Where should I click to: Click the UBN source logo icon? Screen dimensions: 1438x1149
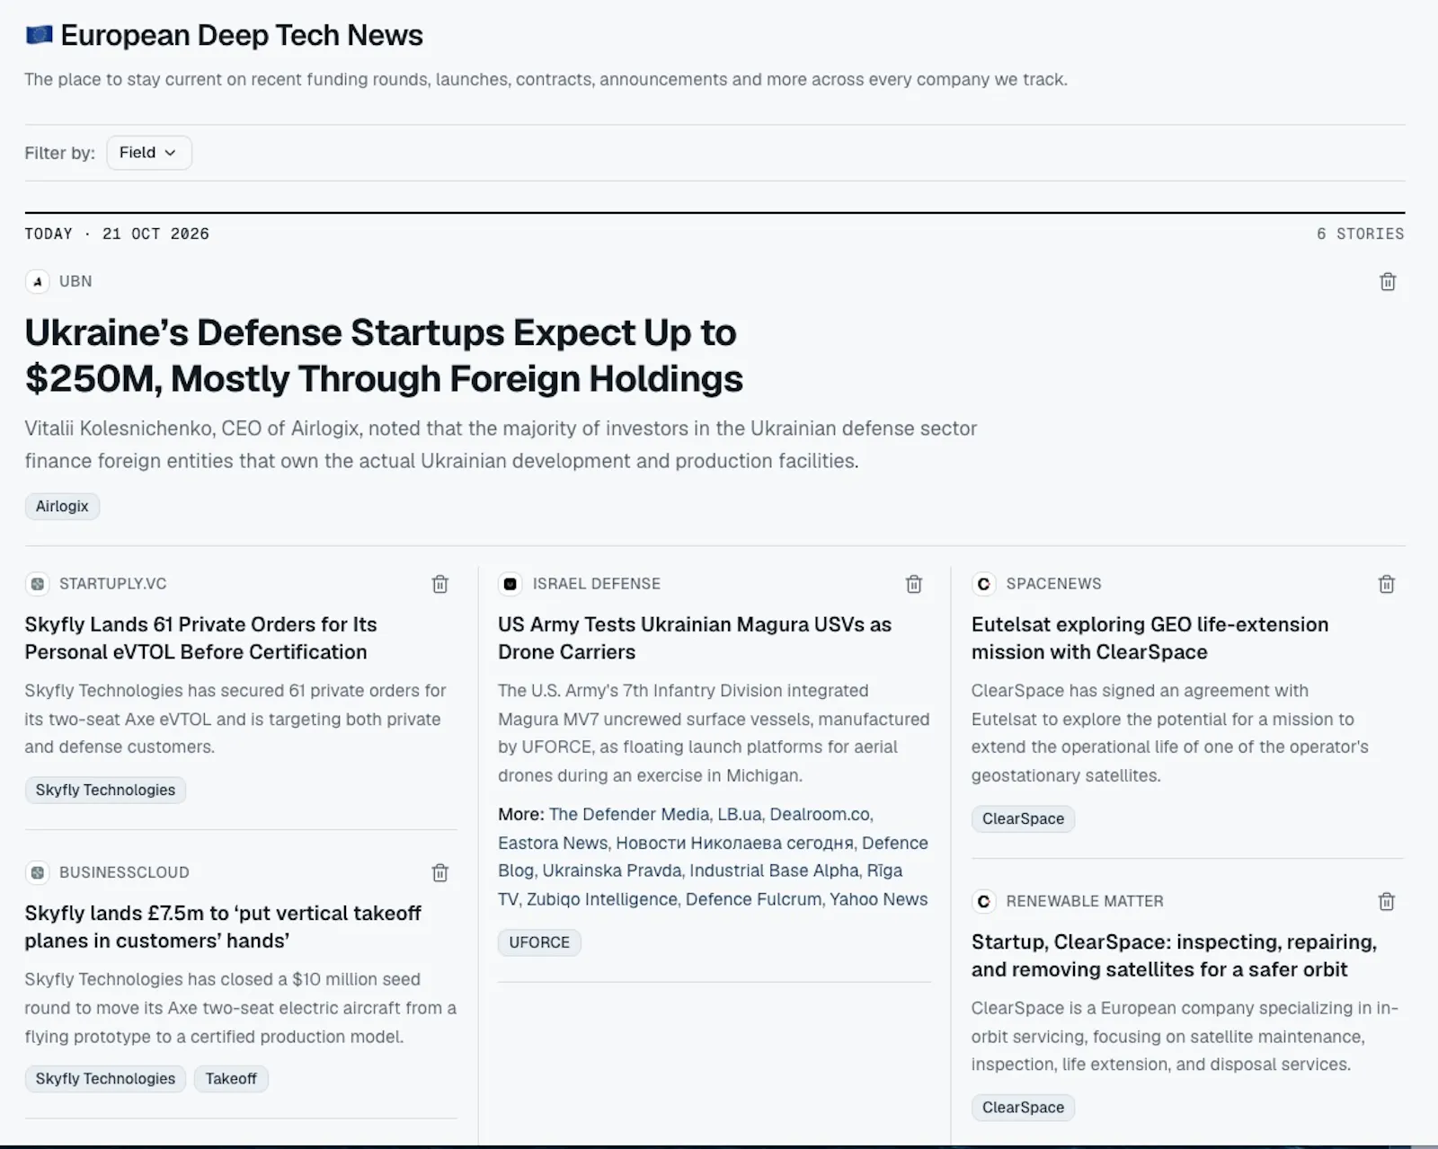[x=37, y=281]
